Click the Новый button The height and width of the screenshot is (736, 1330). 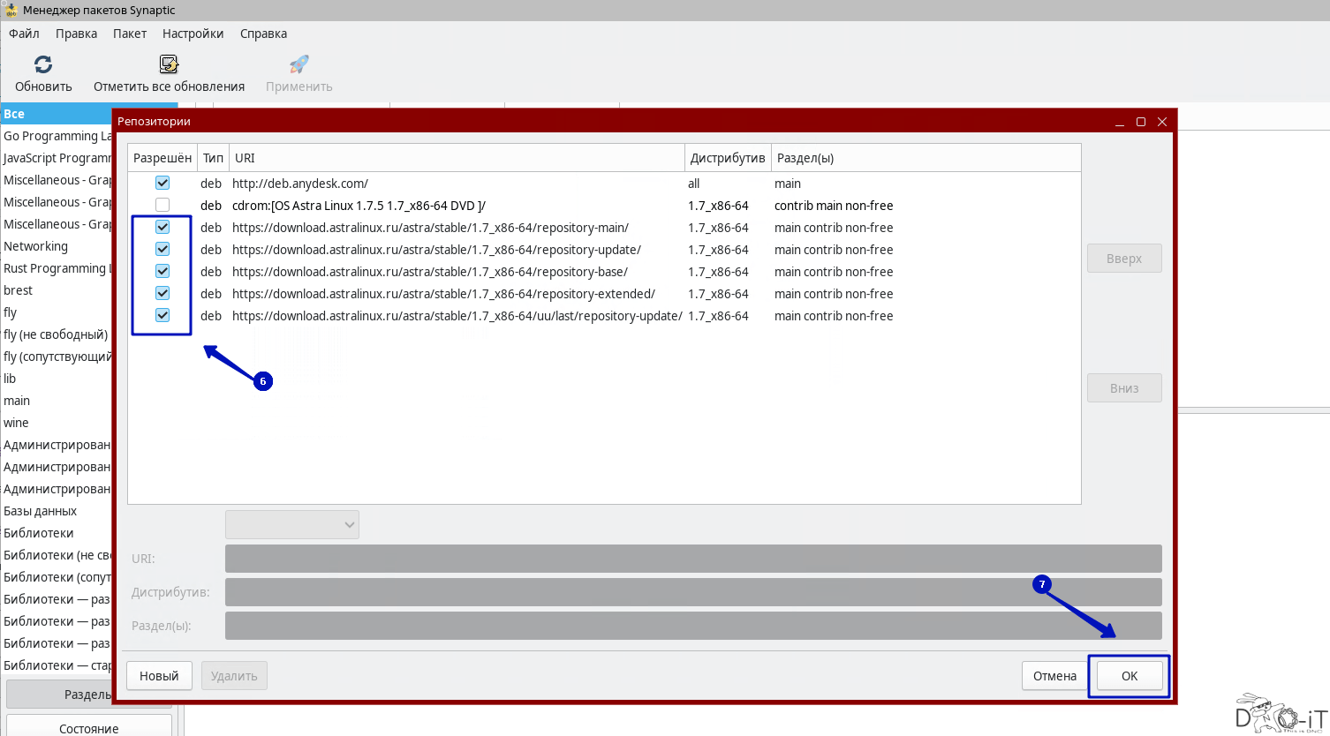(x=159, y=676)
